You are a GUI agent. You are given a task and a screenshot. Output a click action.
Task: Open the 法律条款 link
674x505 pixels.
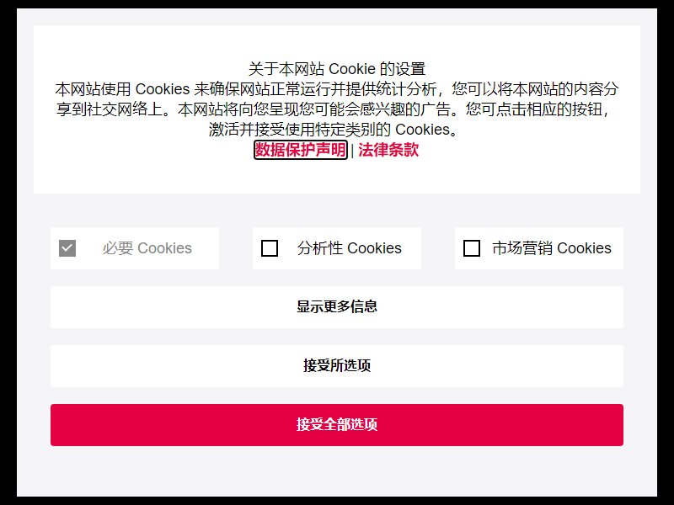(x=388, y=150)
